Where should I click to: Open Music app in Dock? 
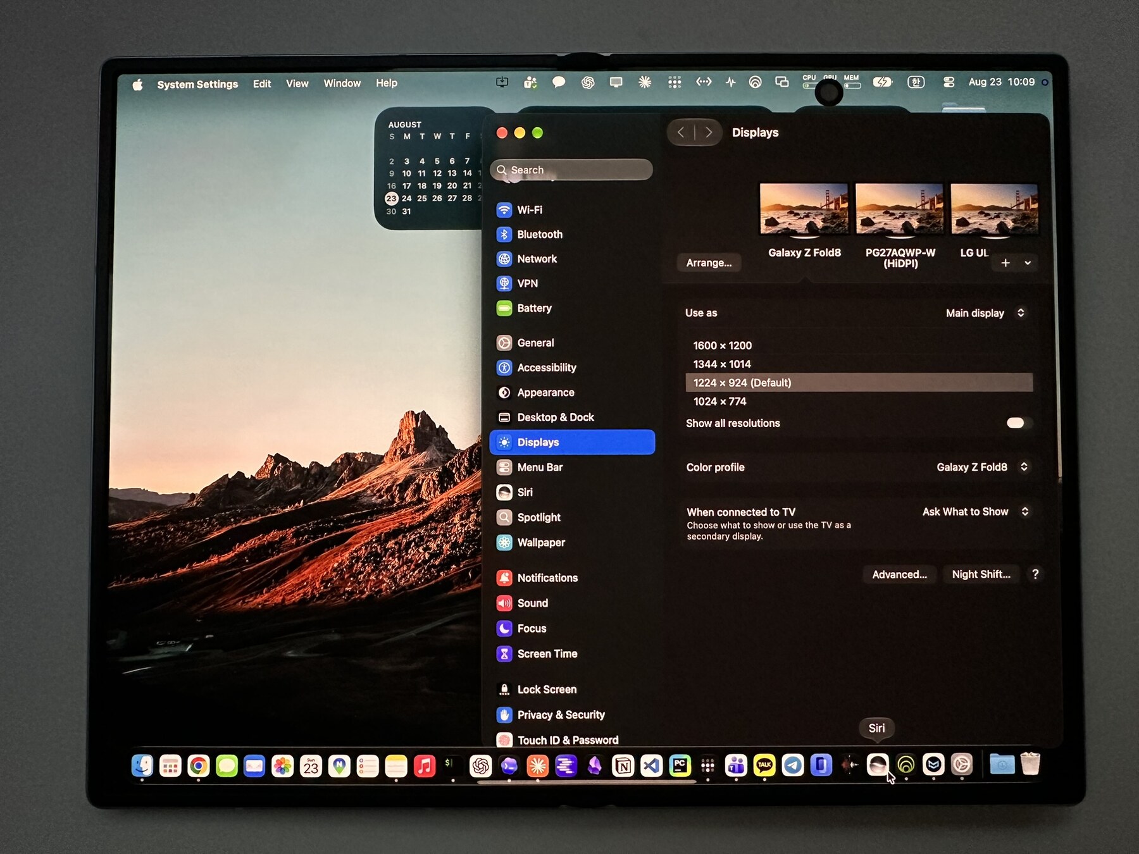pos(425,766)
